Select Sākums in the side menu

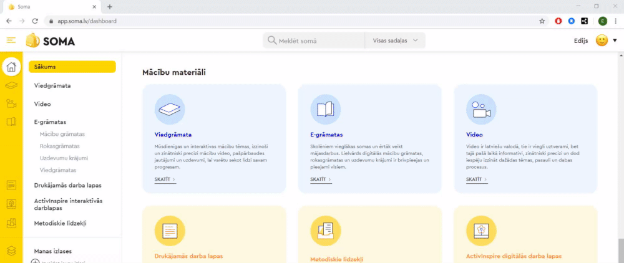pyautogui.click(x=72, y=67)
